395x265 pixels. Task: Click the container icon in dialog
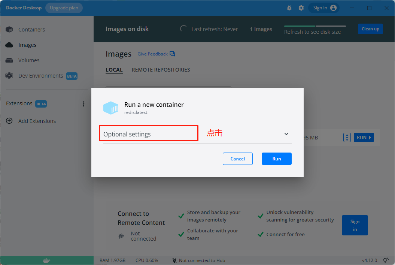click(111, 108)
